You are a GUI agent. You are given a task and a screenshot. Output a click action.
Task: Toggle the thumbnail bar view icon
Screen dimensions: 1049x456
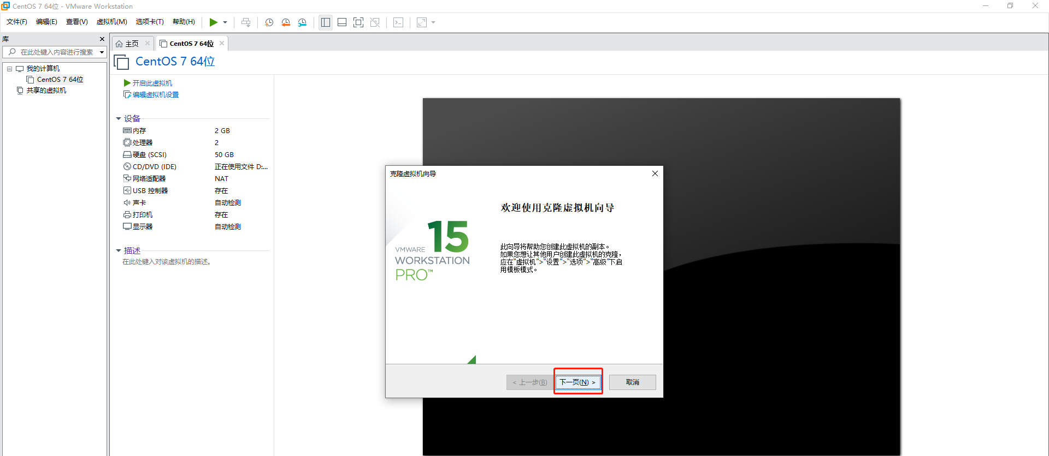point(342,22)
